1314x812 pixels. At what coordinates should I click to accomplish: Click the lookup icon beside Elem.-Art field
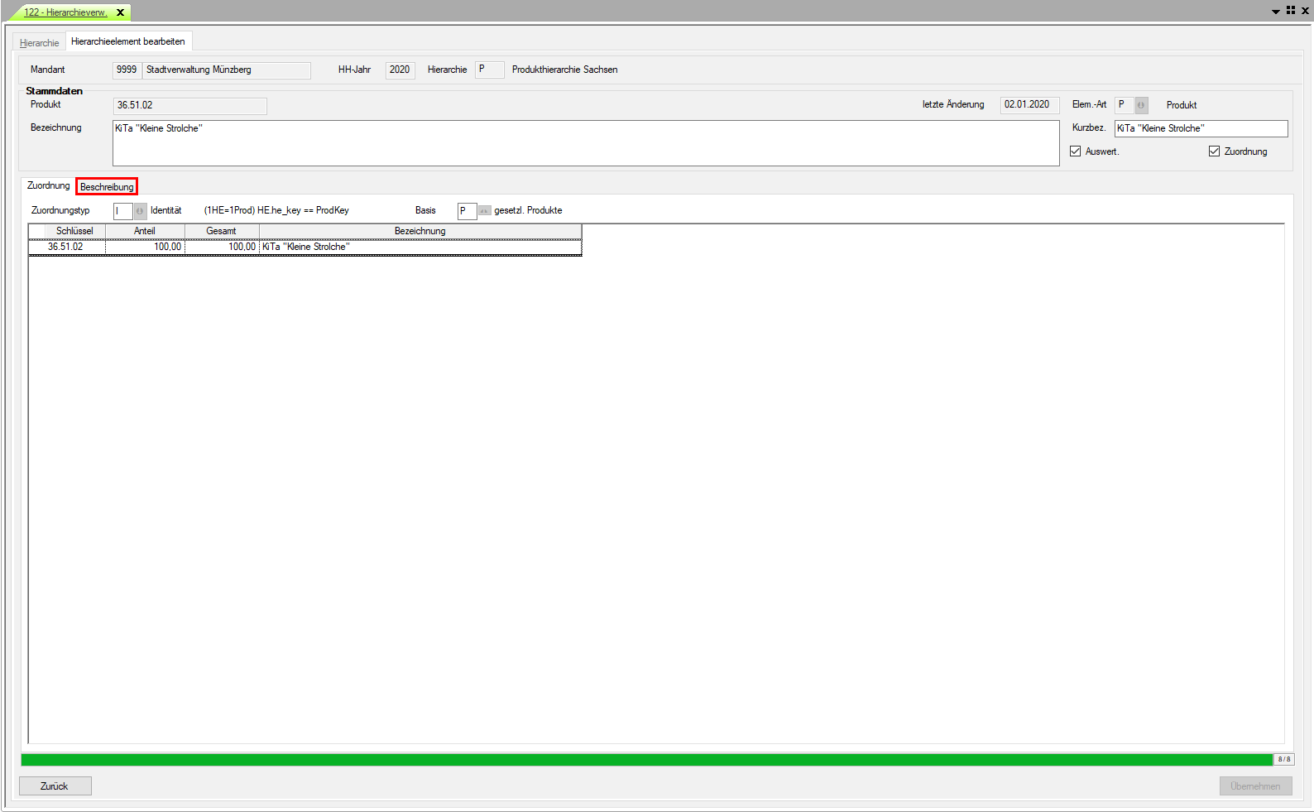click(x=1141, y=105)
